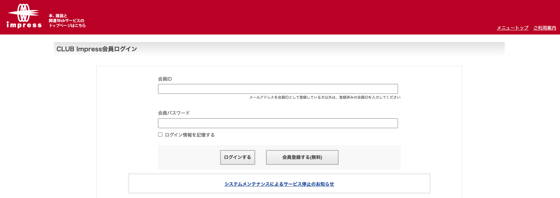Screen dimensions: 560x198
Task: Open the 本、雑誌と関連Webサービスのトップページはこちら link
Action: pyautogui.click(x=67, y=21)
